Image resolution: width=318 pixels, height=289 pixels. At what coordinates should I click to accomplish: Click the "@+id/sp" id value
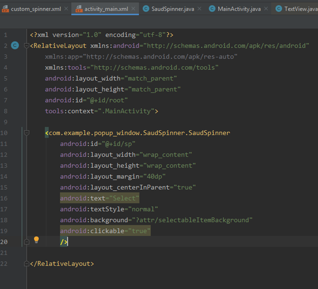coord(119,144)
